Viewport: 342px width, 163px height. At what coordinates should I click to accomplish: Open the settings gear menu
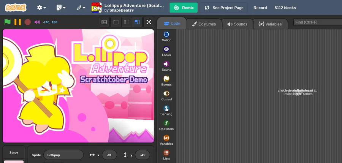pyautogui.click(x=41, y=8)
